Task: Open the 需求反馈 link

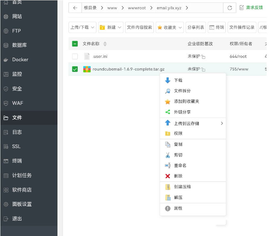Action: [251, 8]
